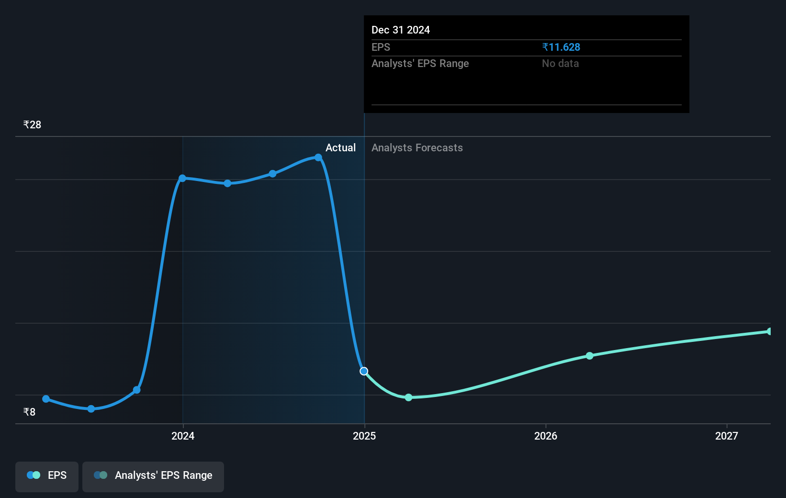Click the mid-2024 EPS data point
Screen dimensions: 786x498
pyautogui.click(x=272, y=174)
